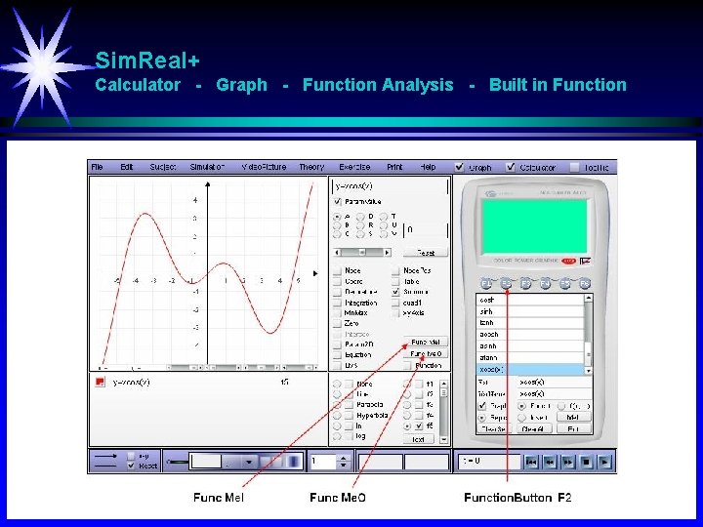Click the F4 calculator function button

[545, 284]
